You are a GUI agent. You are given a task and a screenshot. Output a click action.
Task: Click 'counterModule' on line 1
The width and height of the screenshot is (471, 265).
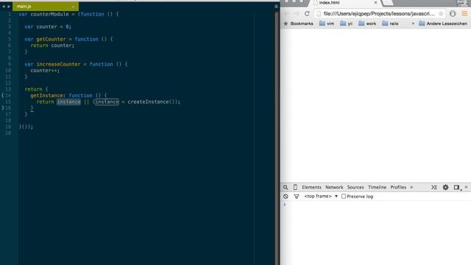[49, 14]
